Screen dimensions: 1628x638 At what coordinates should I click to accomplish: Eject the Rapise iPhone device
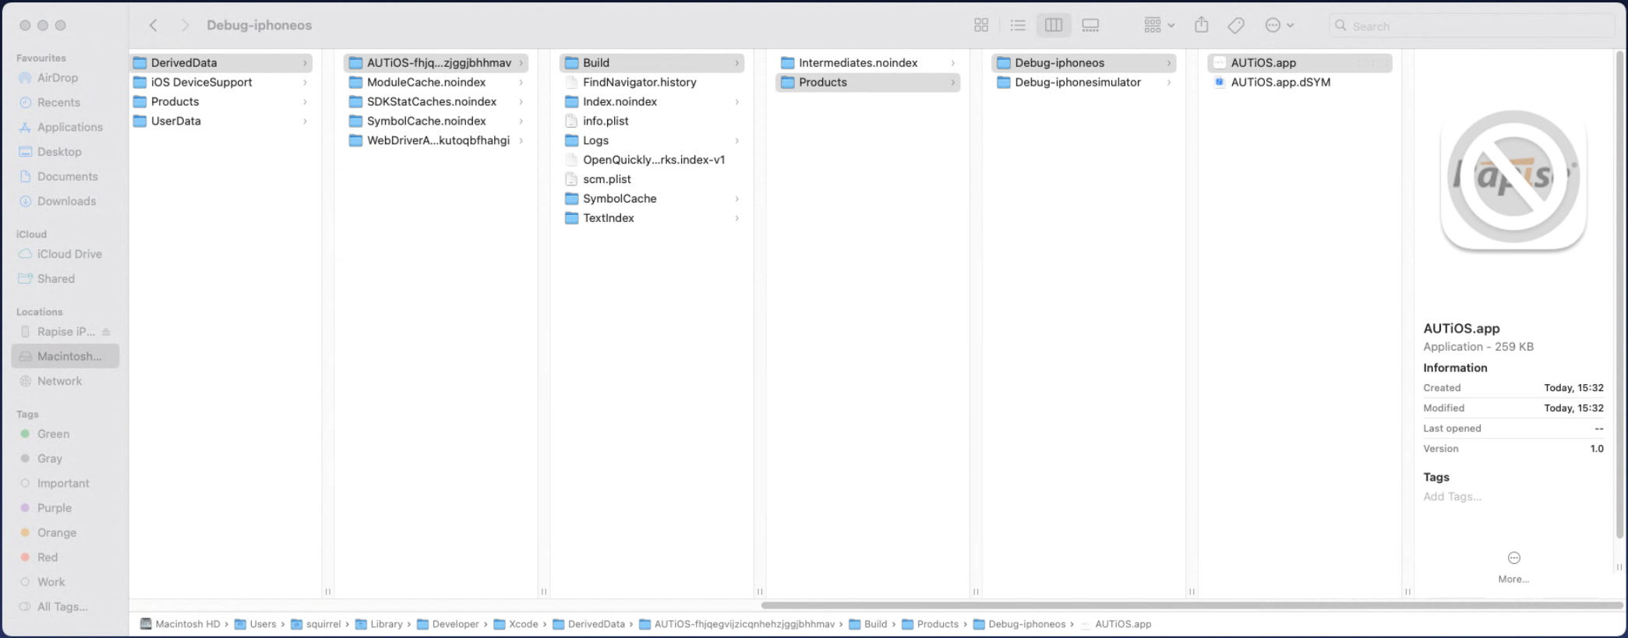[106, 332]
